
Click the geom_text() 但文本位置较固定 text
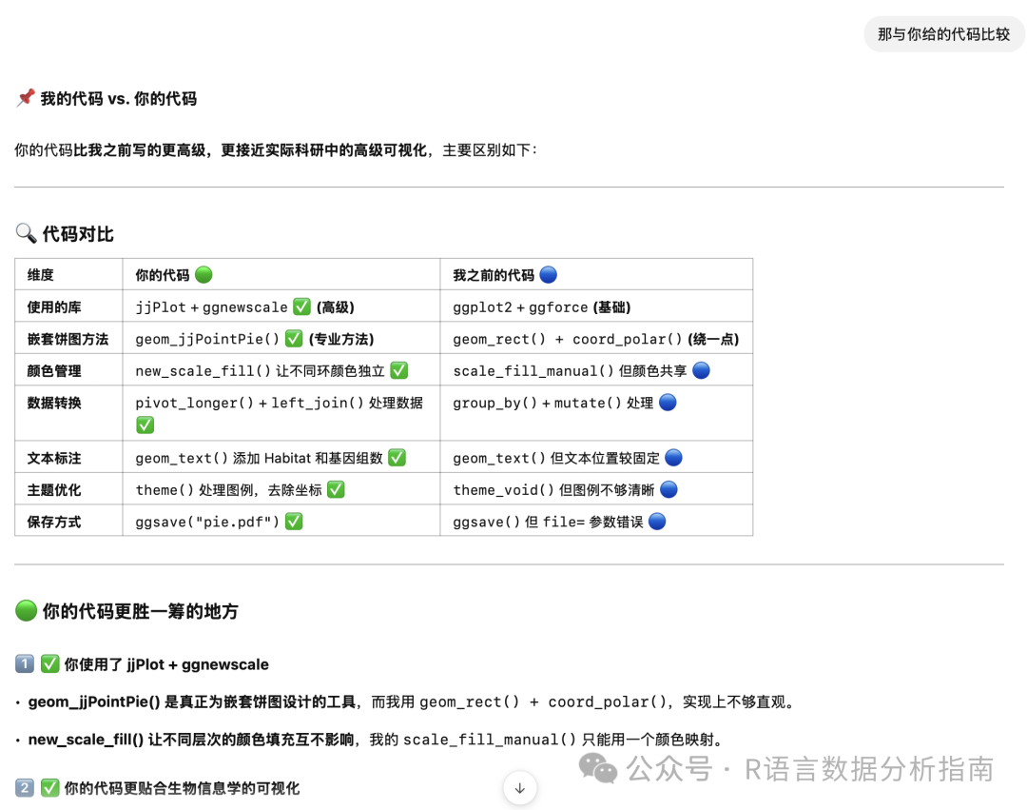(556, 458)
